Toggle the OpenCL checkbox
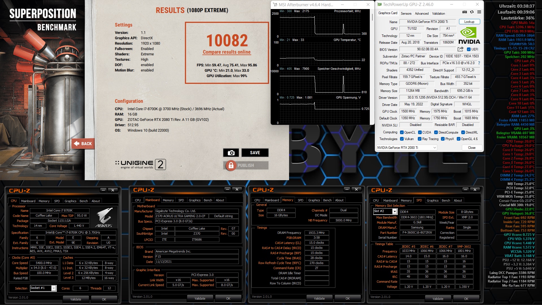 [x=402, y=132]
